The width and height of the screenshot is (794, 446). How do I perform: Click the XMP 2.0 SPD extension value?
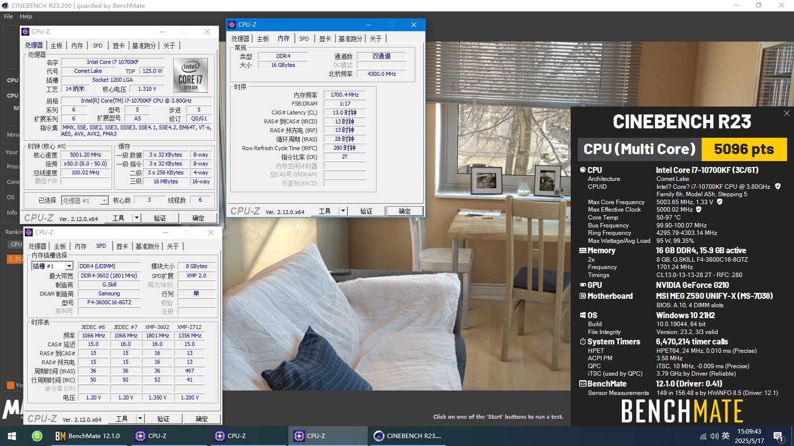click(x=196, y=276)
